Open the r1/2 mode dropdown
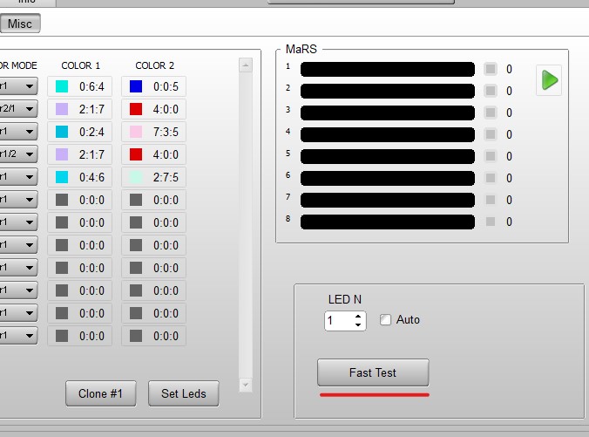589x437 pixels. click(18, 154)
